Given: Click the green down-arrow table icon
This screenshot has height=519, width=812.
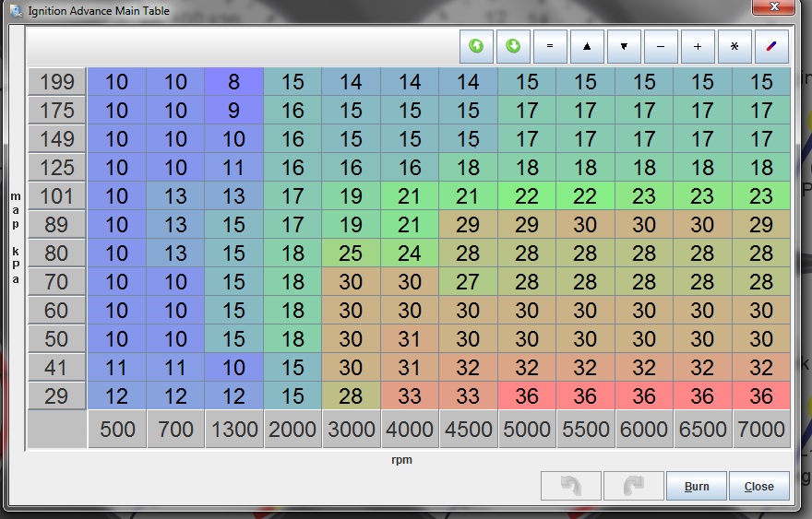Looking at the screenshot, I should click(x=513, y=47).
